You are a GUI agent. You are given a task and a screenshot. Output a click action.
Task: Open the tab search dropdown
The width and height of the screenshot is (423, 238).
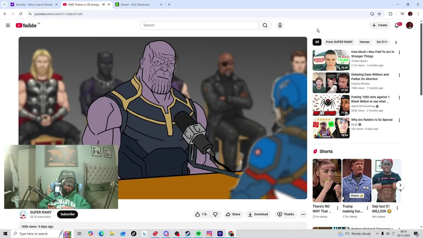tap(4, 5)
